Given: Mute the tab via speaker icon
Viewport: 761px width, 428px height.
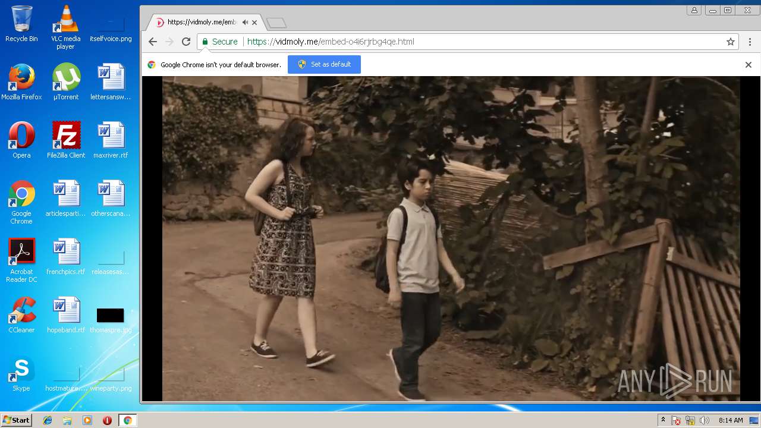Looking at the screenshot, I should 245,23.
